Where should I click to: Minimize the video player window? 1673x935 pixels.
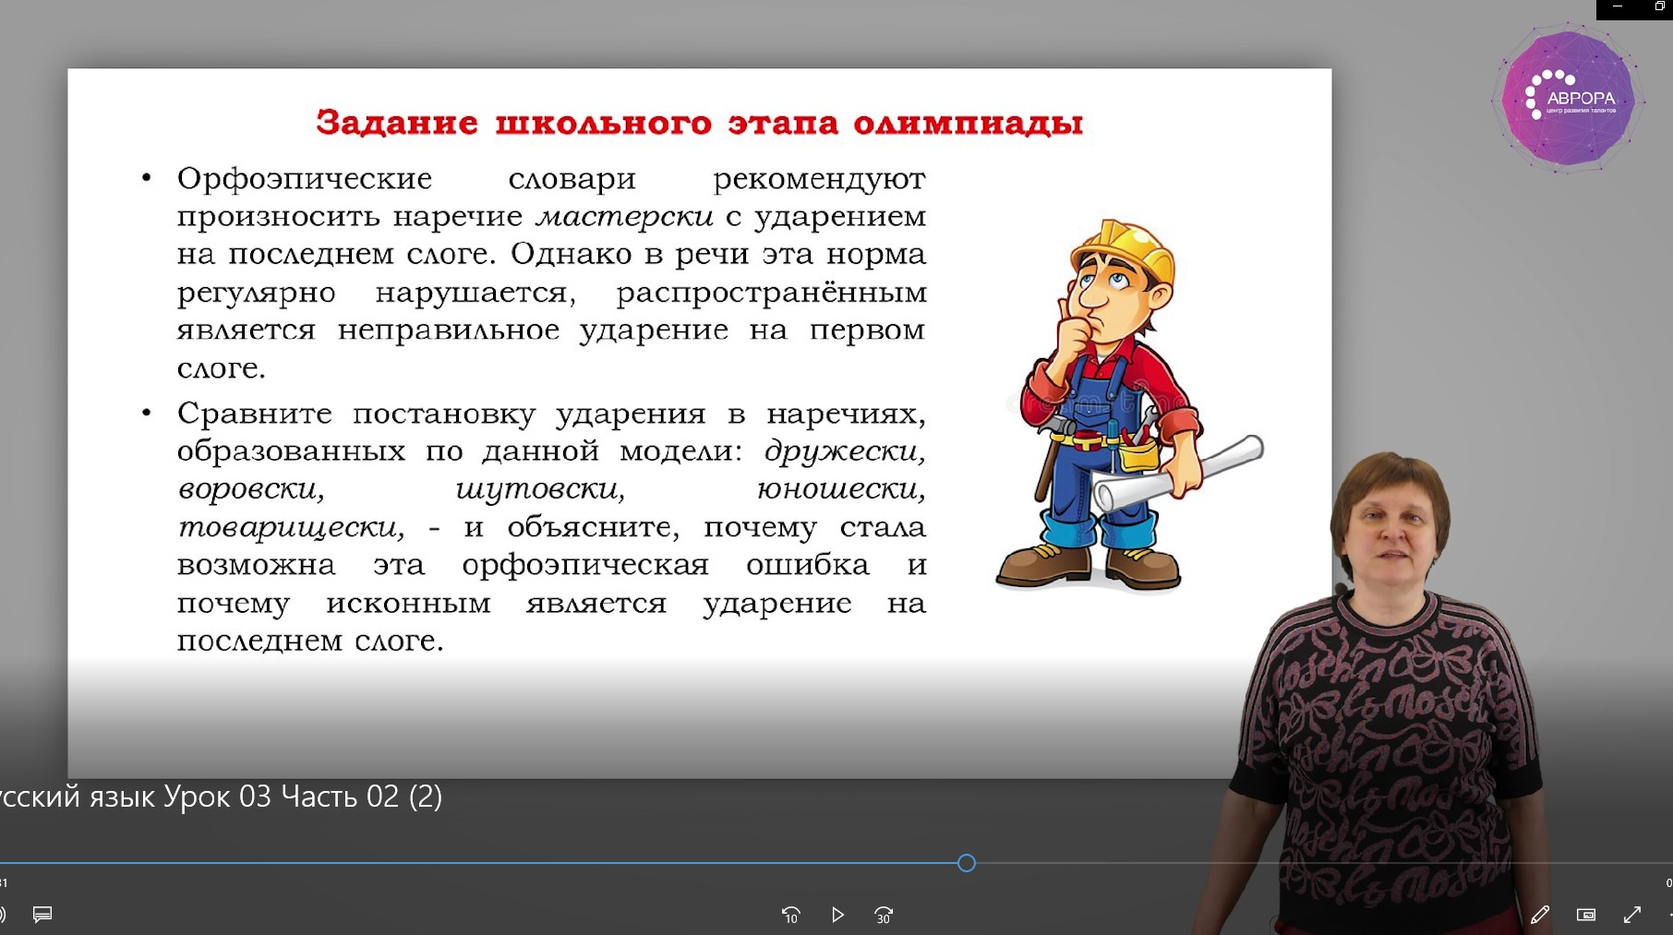1618,6
